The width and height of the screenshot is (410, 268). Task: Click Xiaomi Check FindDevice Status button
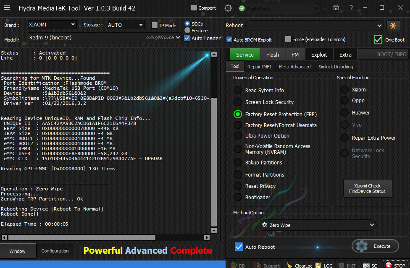(x=368, y=188)
